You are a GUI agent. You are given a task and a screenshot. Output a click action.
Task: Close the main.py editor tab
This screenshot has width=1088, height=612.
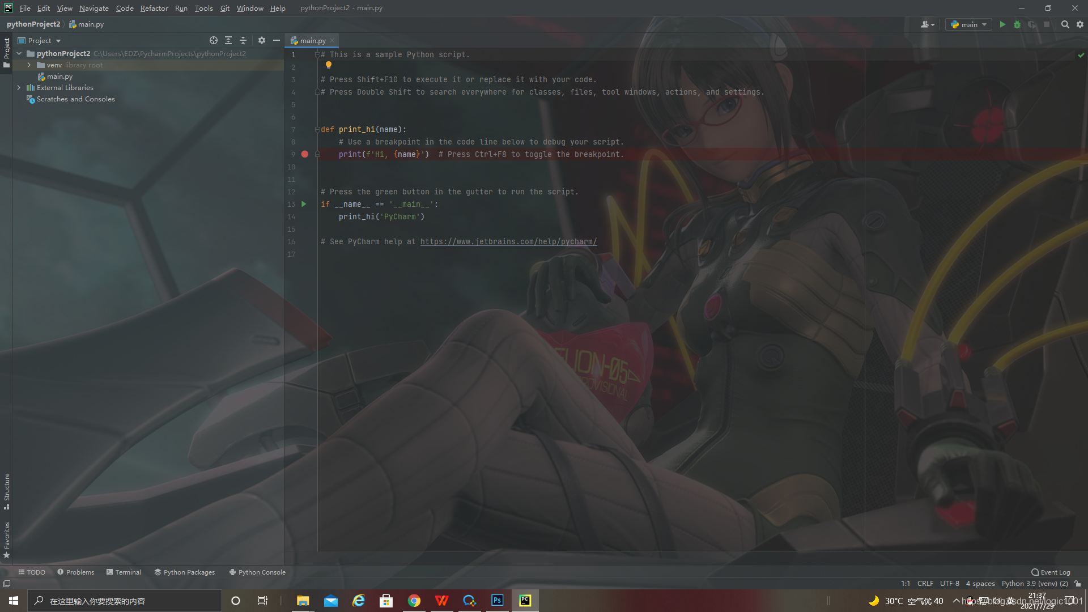pyautogui.click(x=333, y=40)
